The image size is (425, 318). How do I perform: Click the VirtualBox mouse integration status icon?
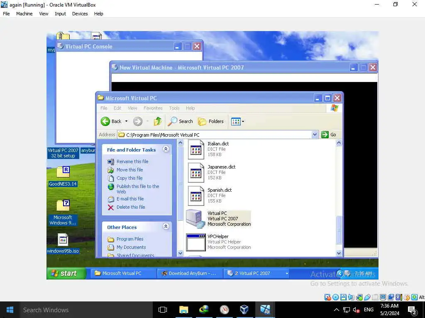tap(407, 297)
